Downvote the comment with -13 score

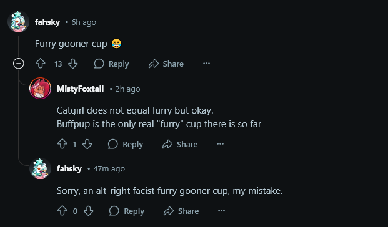coord(73,64)
